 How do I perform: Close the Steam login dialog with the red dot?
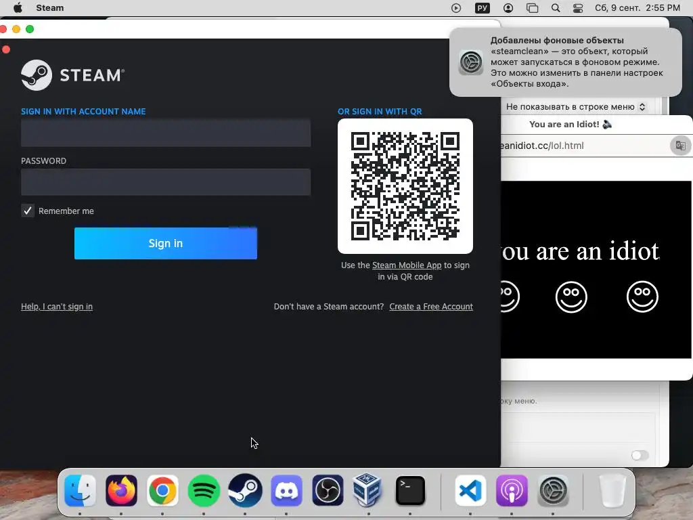click(6, 49)
